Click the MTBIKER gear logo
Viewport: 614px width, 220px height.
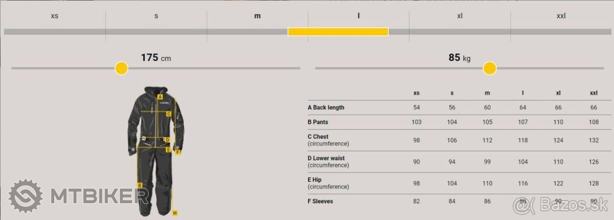tap(26, 196)
